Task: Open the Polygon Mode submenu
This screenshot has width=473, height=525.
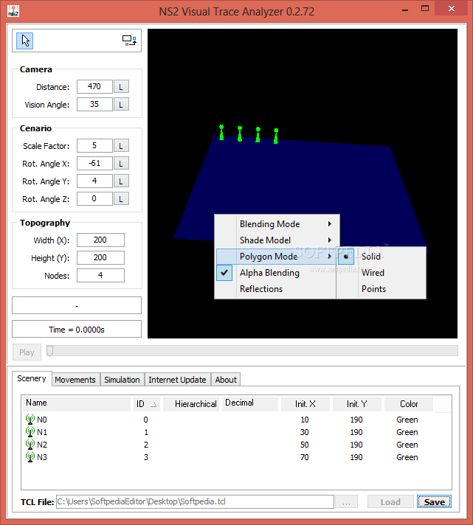Action: tap(276, 257)
